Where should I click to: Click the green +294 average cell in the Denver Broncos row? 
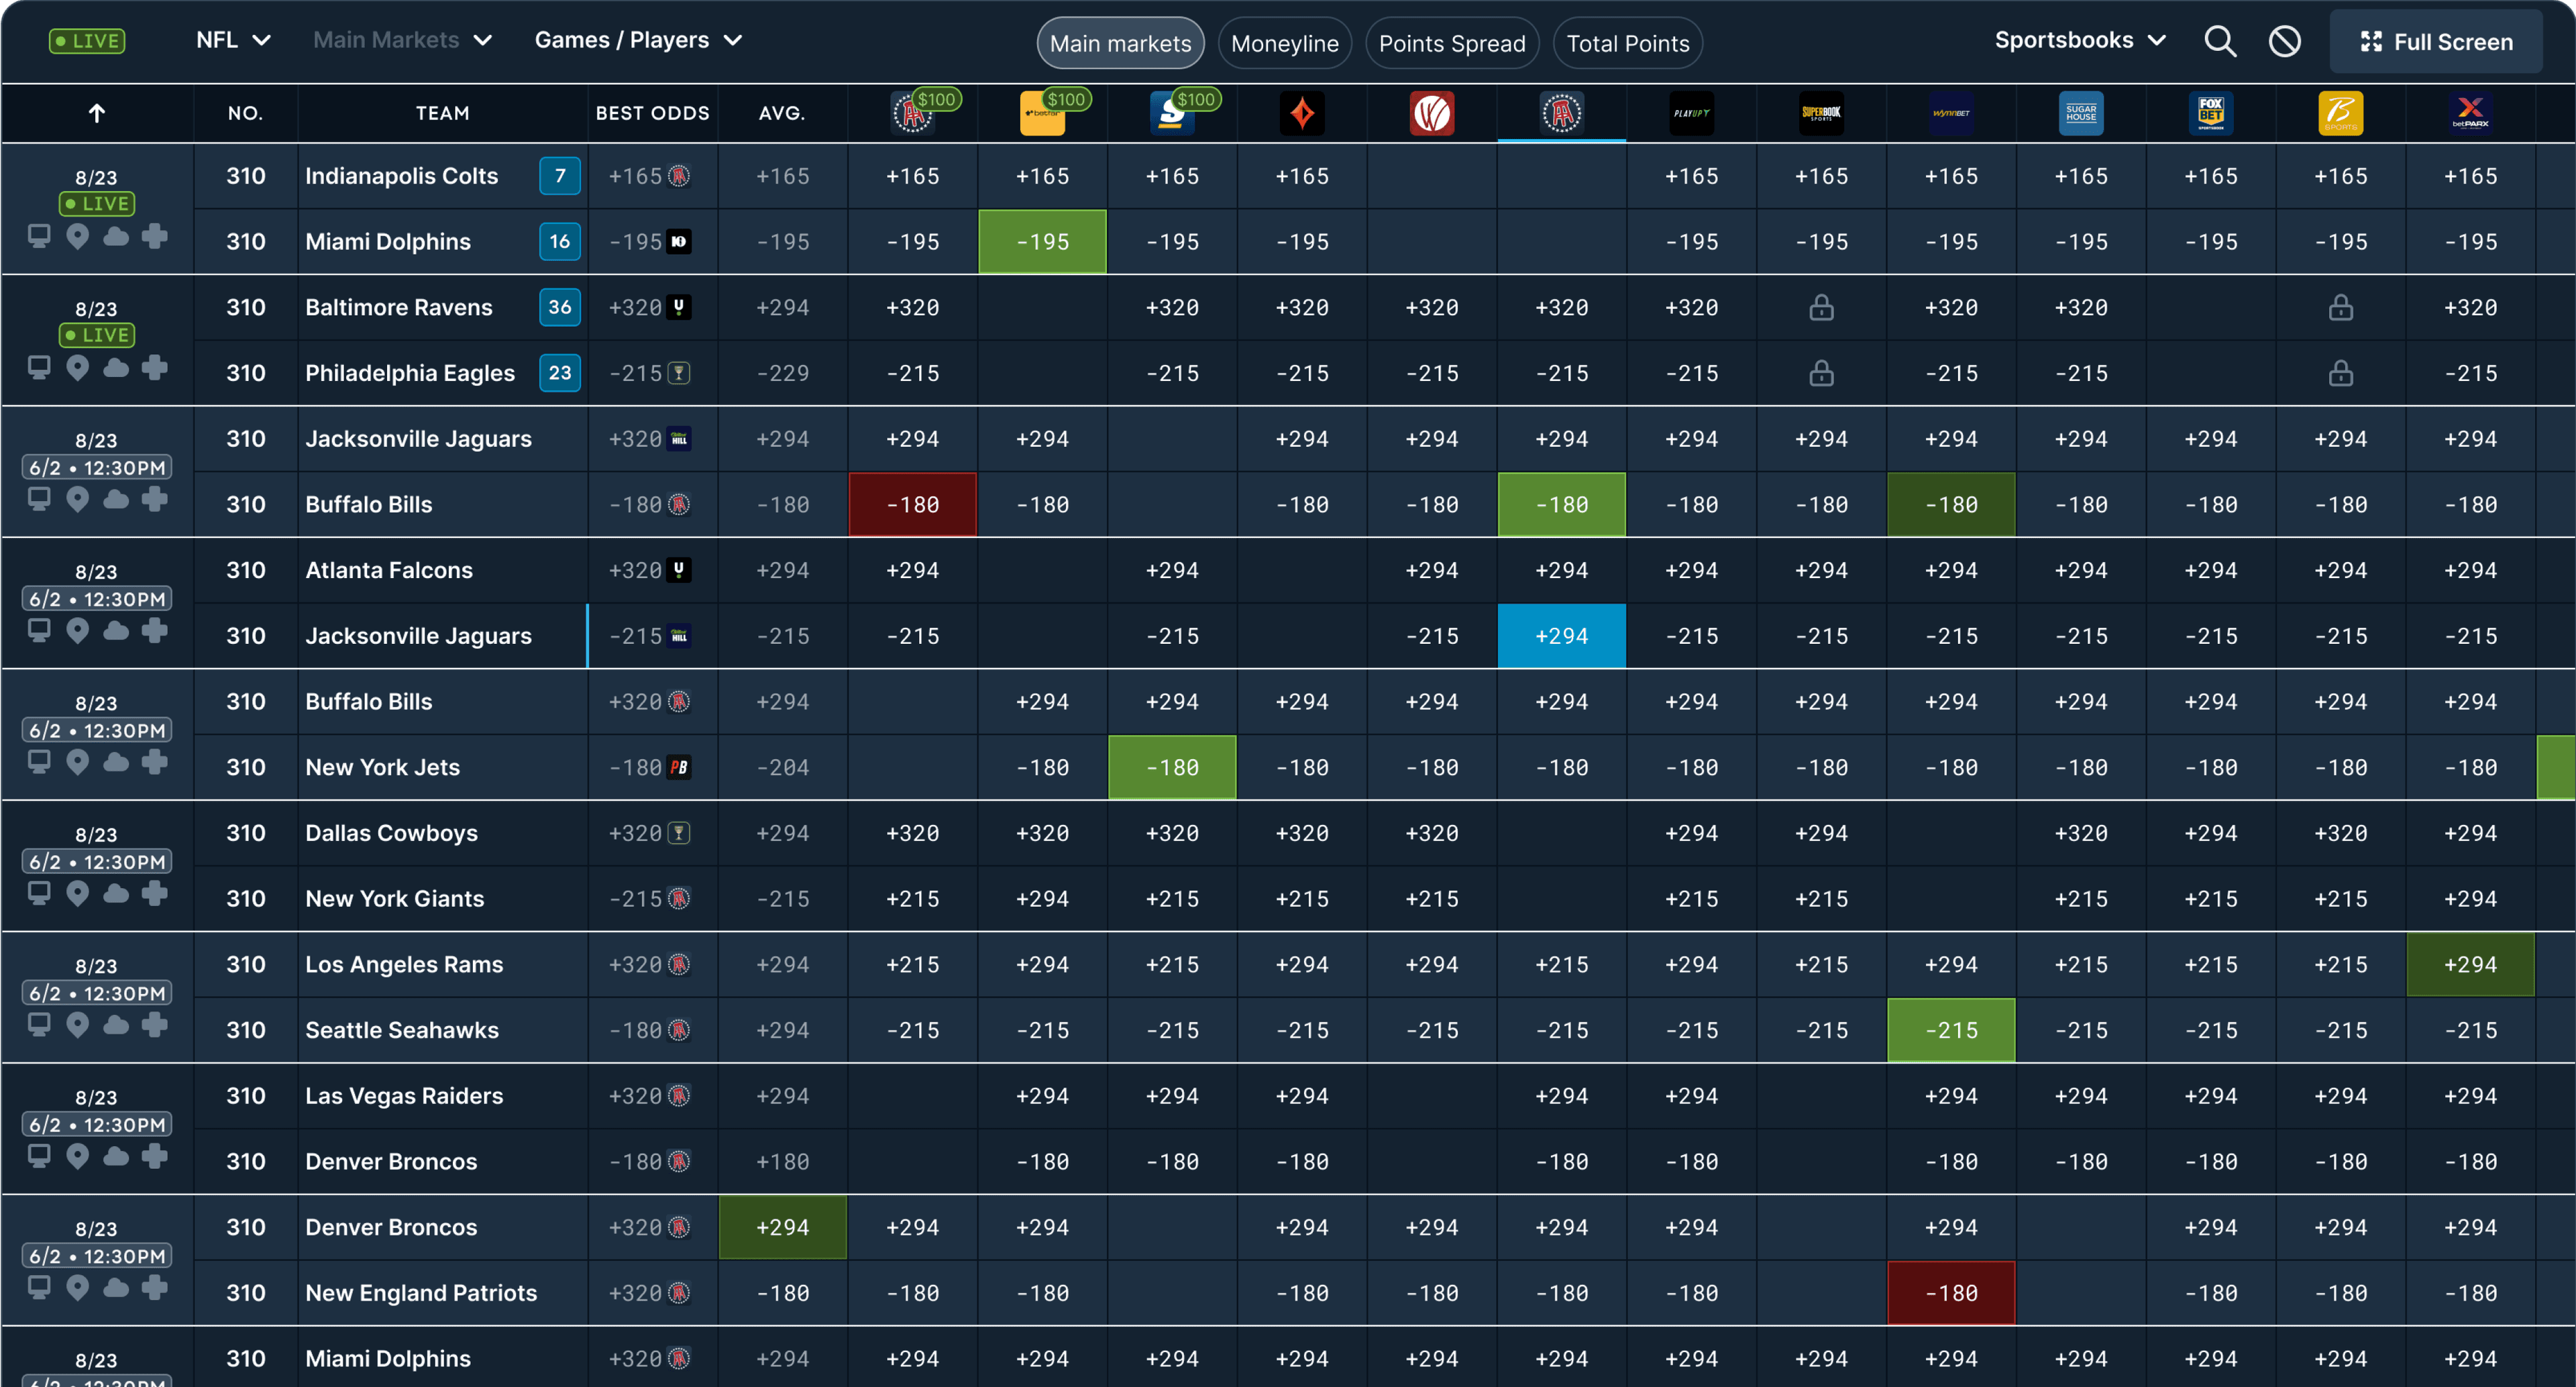pos(782,1227)
